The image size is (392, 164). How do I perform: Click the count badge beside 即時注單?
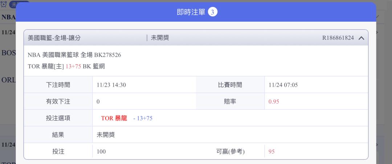tap(213, 12)
